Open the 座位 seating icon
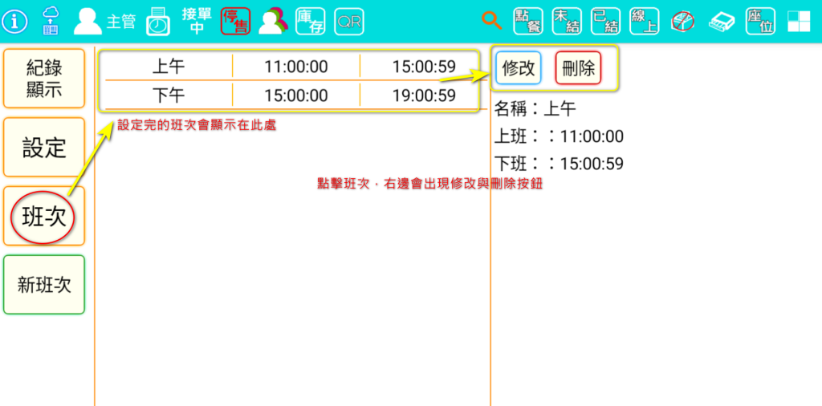 pos(760,22)
